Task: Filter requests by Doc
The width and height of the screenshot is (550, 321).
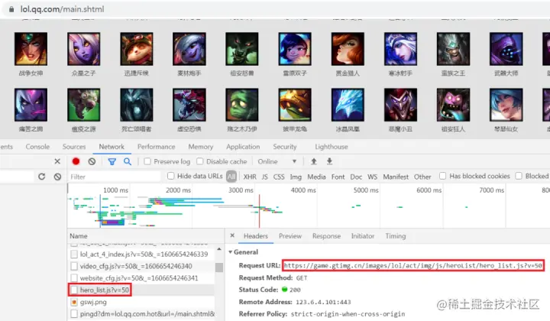Action: [356, 177]
